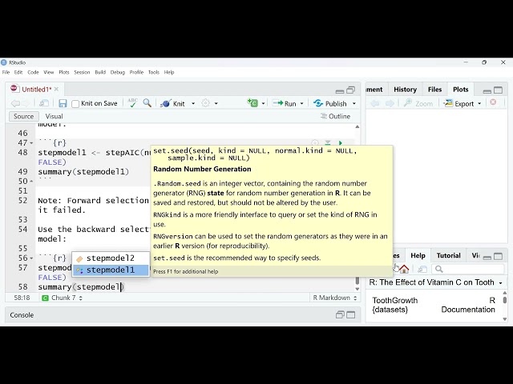Remove current plot red X icon
Image resolution: width=513 pixels, height=384 pixels.
[x=493, y=102]
